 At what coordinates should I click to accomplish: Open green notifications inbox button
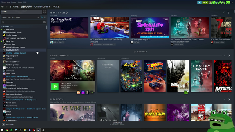(x=205, y=3)
